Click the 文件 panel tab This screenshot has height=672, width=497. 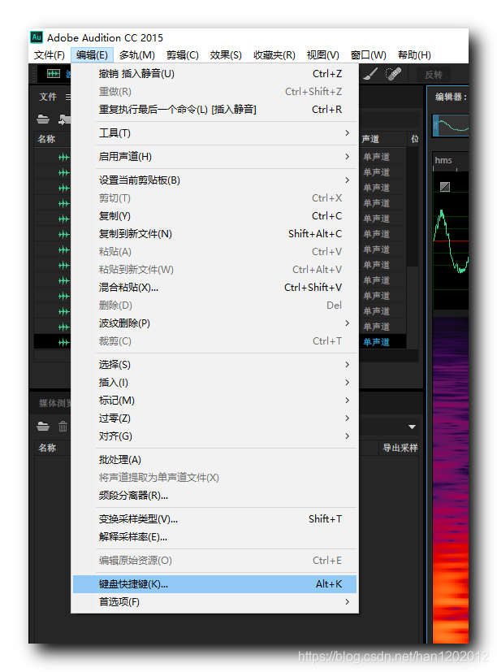pyautogui.click(x=48, y=97)
